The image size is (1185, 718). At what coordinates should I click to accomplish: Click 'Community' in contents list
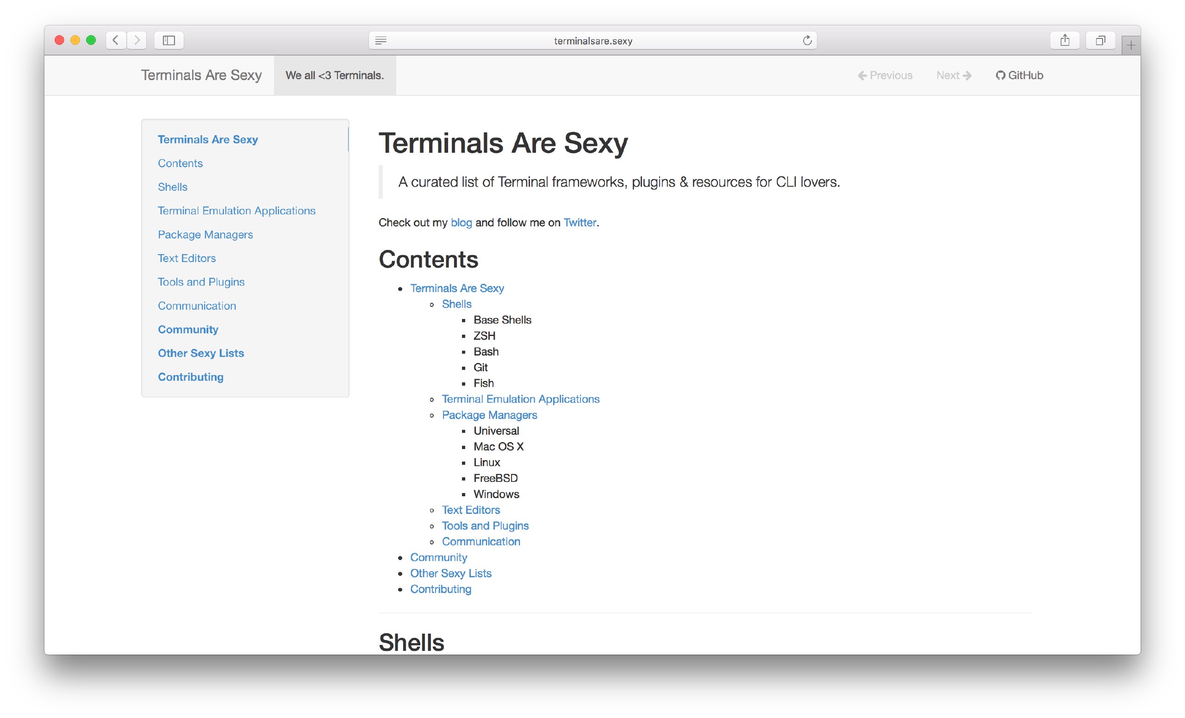(439, 557)
